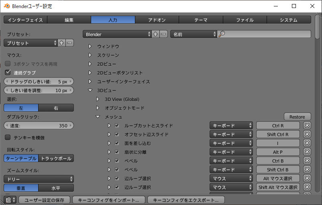Screen dimensions: 322x205
Task: Open the プリセット dropdown
Action: pos(31,43)
